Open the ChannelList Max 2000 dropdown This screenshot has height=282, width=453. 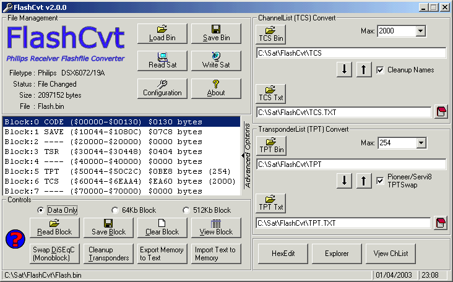coord(421,31)
